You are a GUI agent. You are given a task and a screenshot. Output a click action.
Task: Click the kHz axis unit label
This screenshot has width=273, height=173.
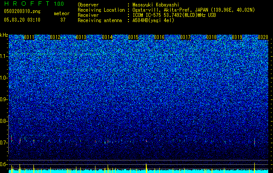coord(4,35)
